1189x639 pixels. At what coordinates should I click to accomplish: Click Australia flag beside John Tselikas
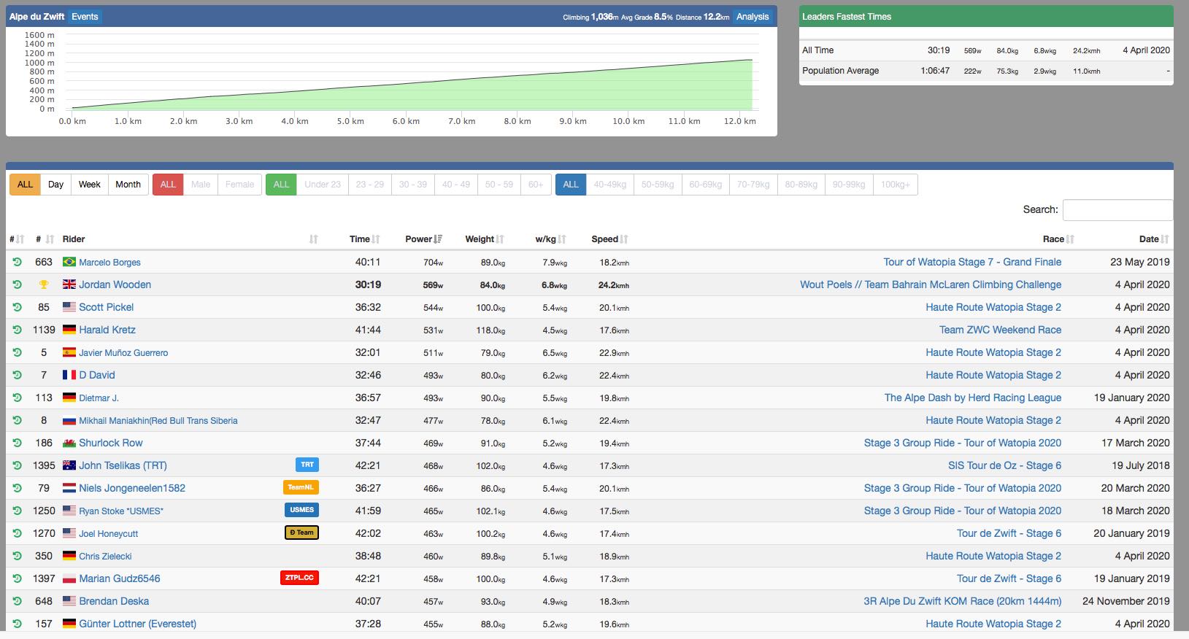tap(69, 465)
